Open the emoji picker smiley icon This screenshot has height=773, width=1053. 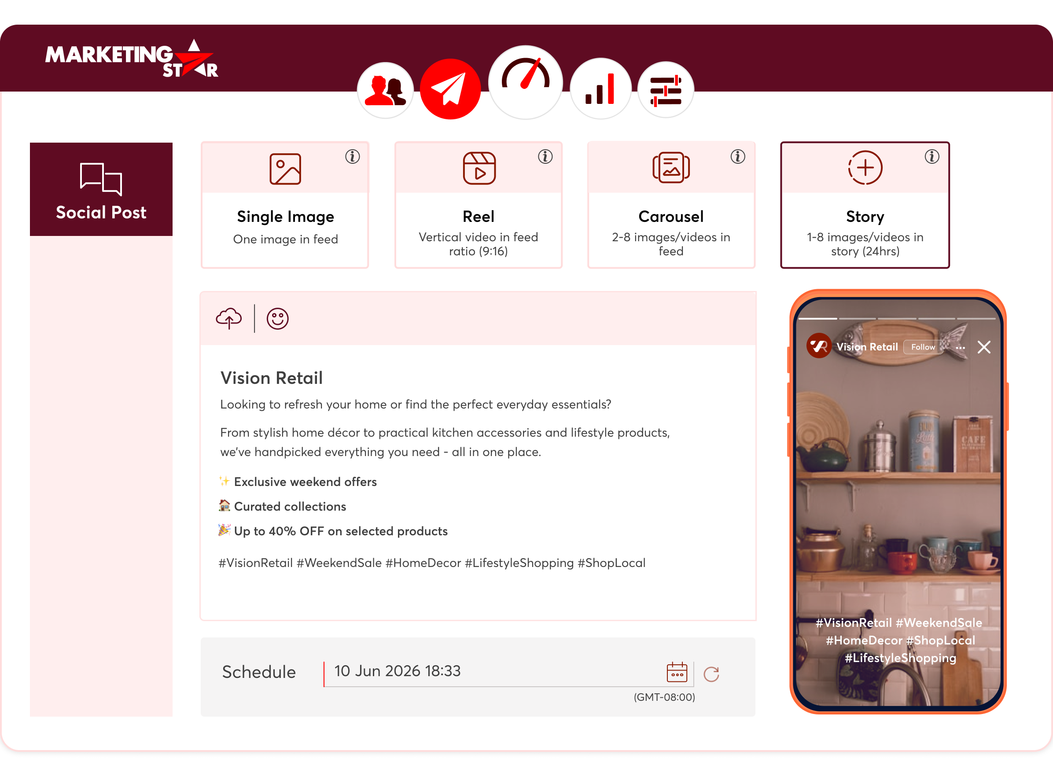277,319
